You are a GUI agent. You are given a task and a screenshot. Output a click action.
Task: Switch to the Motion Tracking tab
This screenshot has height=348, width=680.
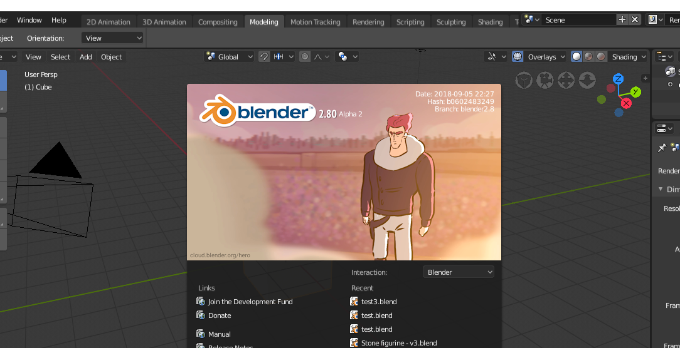coord(316,22)
